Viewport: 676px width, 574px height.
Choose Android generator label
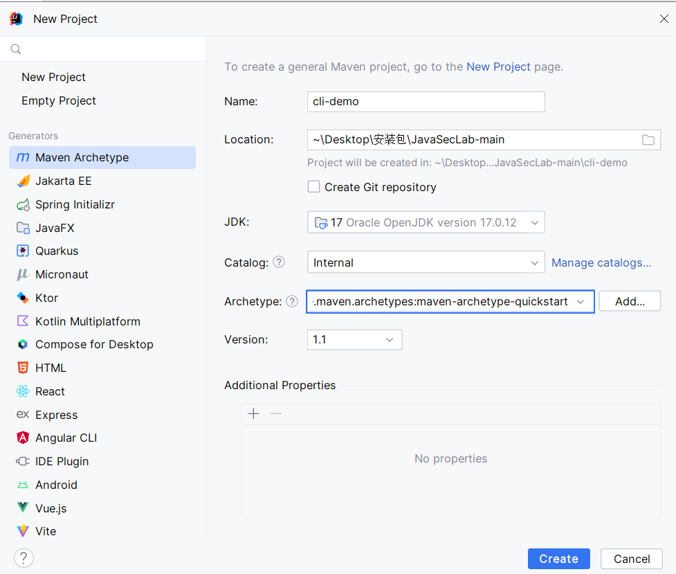pyautogui.click(x=56, y=485)
